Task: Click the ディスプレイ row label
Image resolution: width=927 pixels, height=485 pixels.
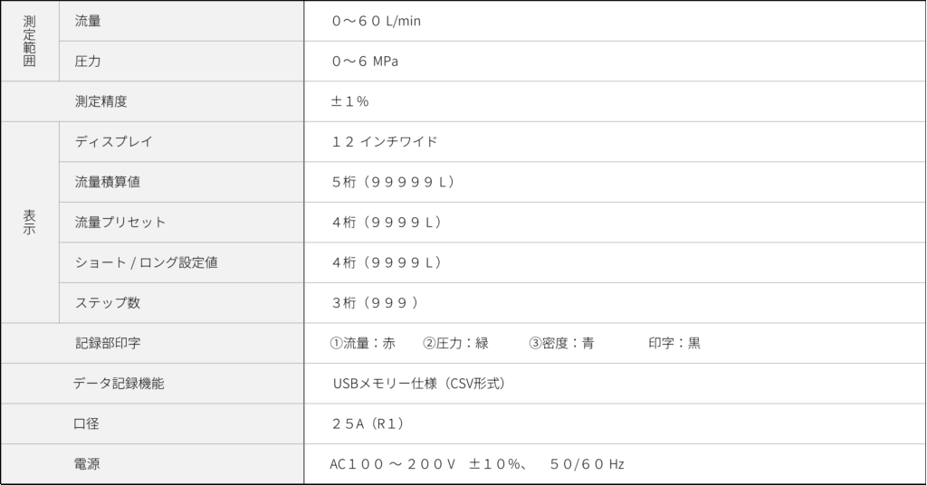Action: pyautogui.click(x=114, y=141)
